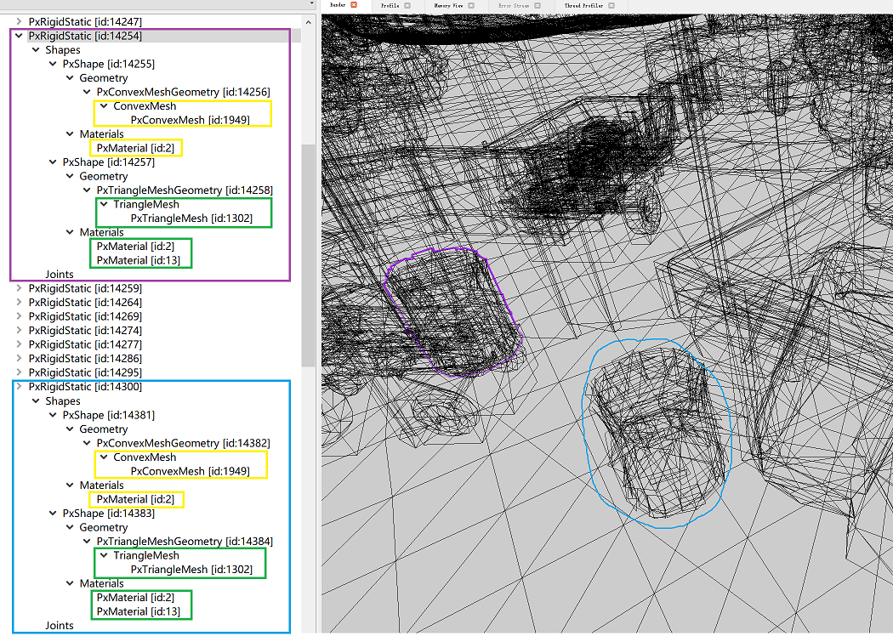The height and width of the screenshot is (636, 893).
Task: Collapse PxConvexMeshGeometry id:14256 arrow
Action: click(87, 92)
